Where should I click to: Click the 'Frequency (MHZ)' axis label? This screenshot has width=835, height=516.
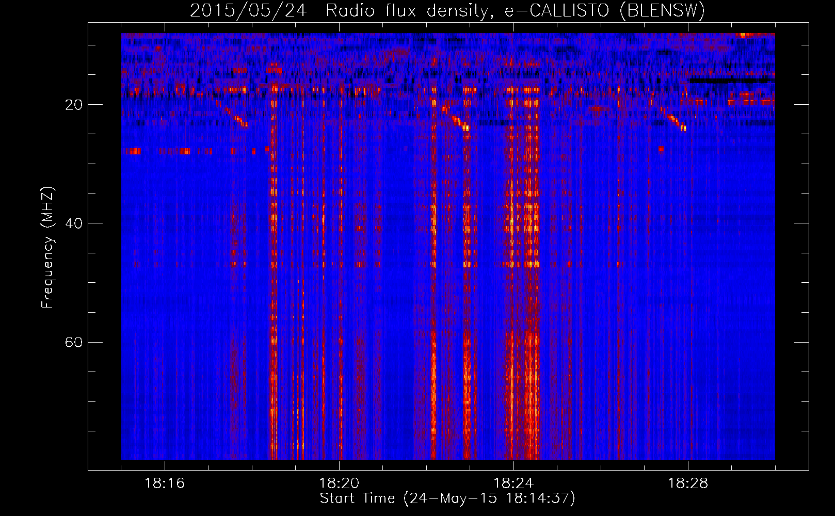[x=47, y=248]
